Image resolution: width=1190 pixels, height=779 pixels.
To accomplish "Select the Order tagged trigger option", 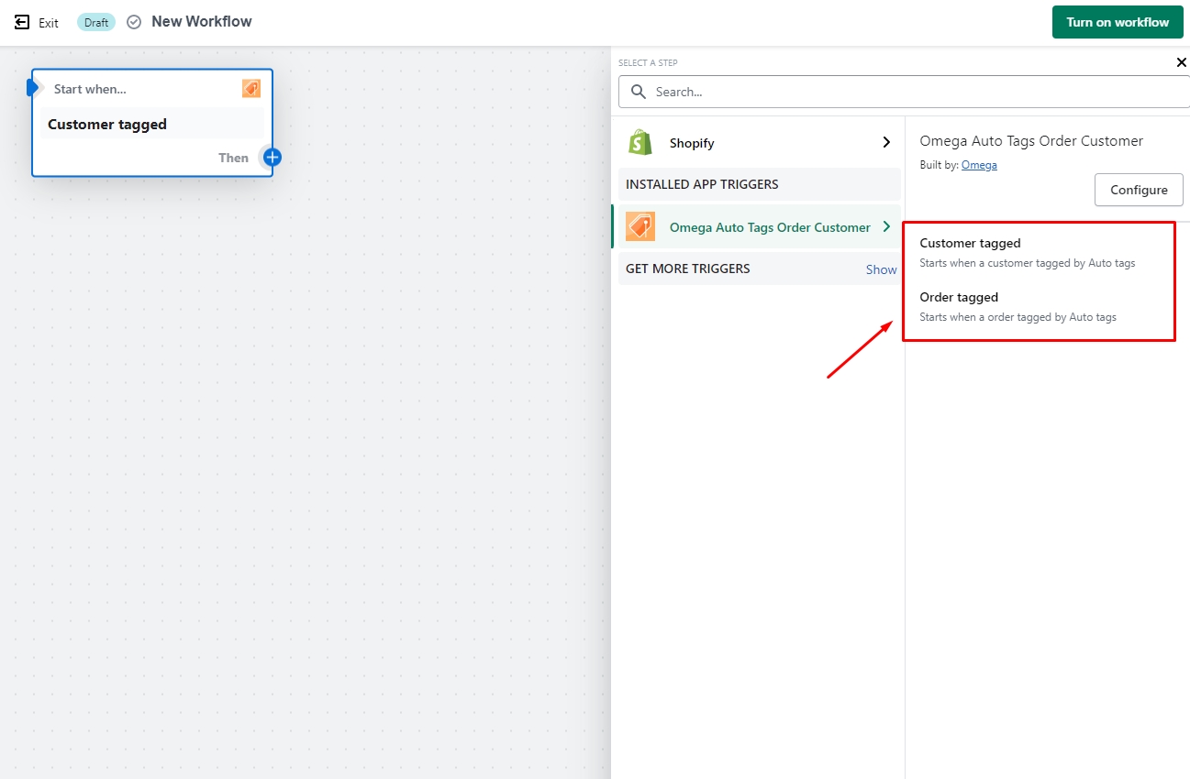I will (x=959, y=298).
